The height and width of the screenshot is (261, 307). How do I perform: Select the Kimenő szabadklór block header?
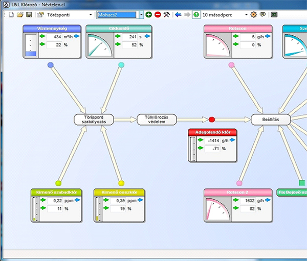click(x=56, y=193)
